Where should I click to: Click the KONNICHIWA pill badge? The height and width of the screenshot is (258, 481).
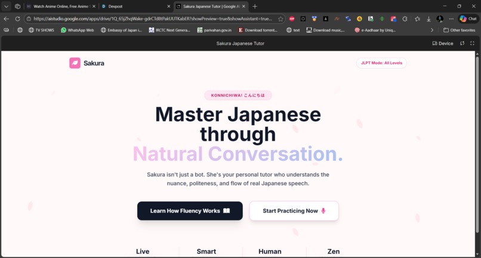click(238, 95)
